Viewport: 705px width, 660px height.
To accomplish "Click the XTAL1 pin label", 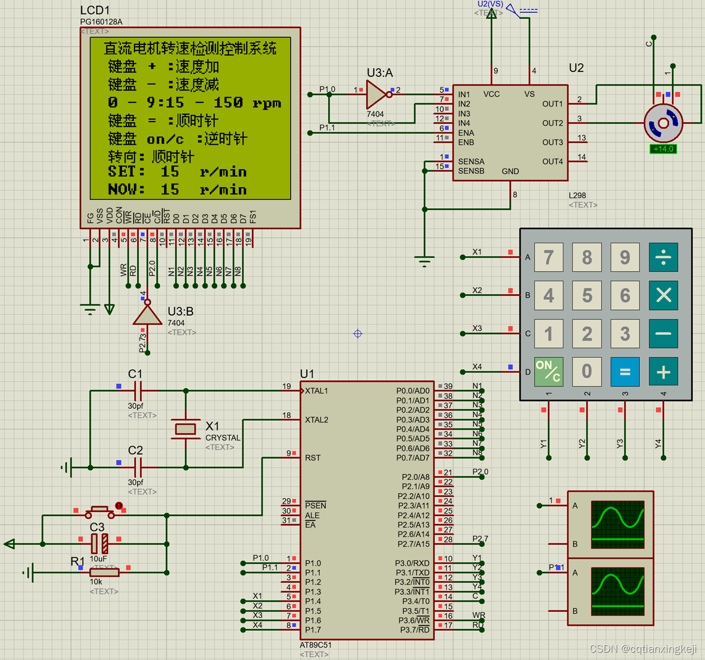I will (317, 391).
